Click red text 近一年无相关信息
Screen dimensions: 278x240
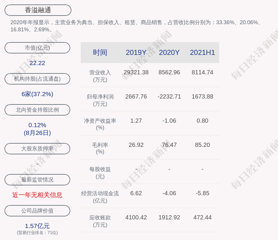coord(37,195)
